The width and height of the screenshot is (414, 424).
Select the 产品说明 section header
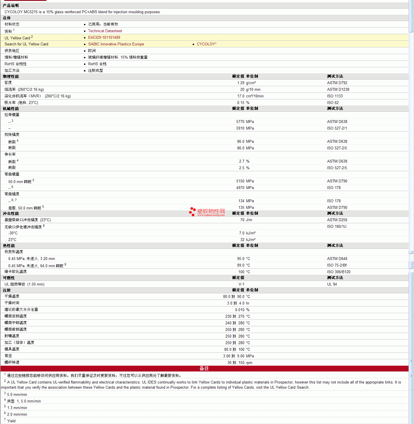point(11,6)
